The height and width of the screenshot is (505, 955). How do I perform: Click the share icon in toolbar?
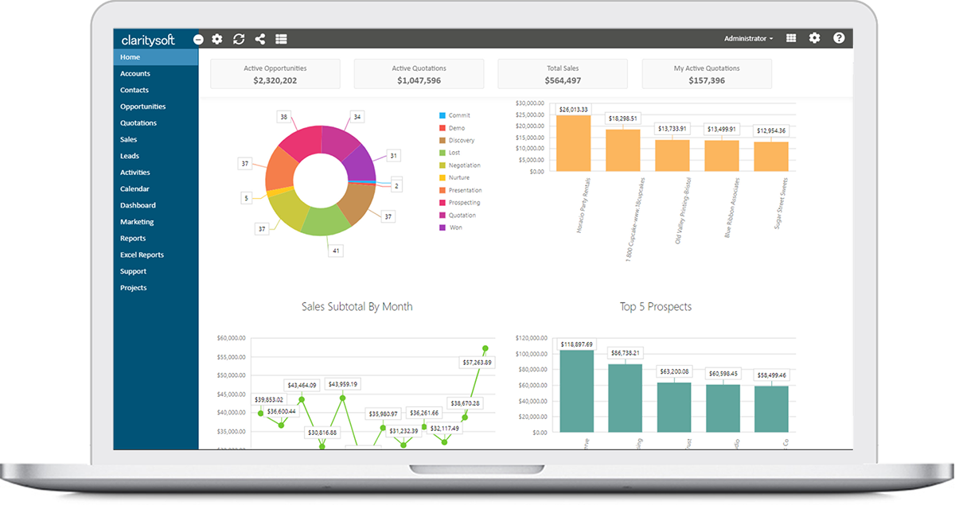260,39
